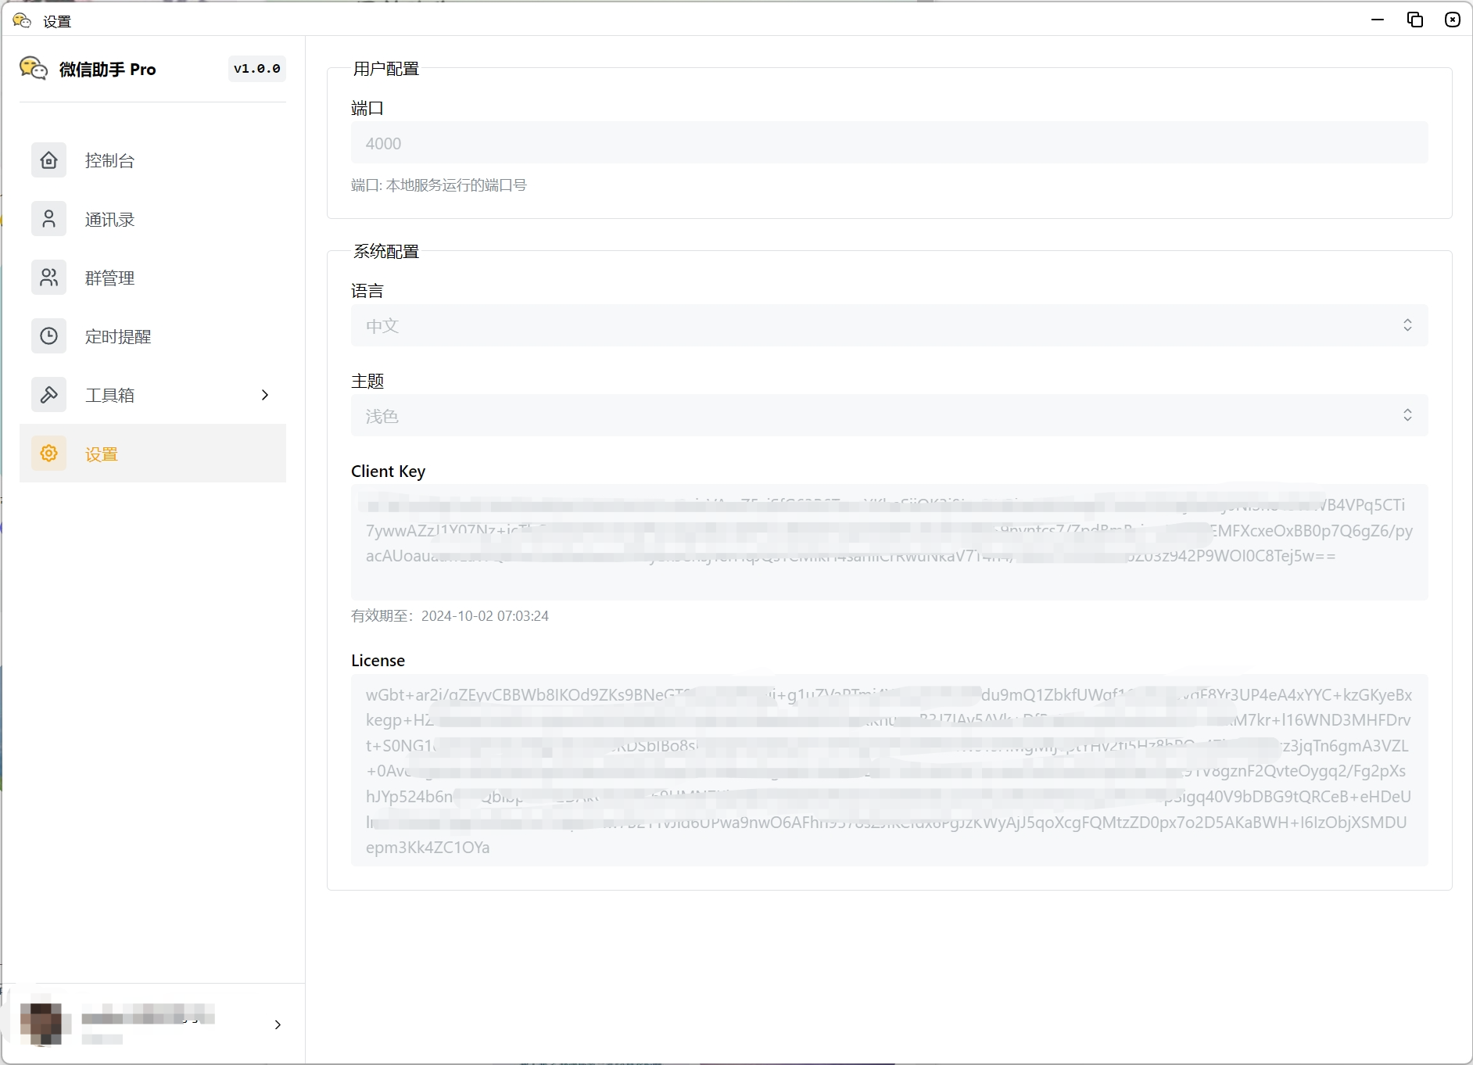The image size is (1473, 1065).
Task: Open the 主题 dropdown showing 浅色
Action: coord(889,415)
